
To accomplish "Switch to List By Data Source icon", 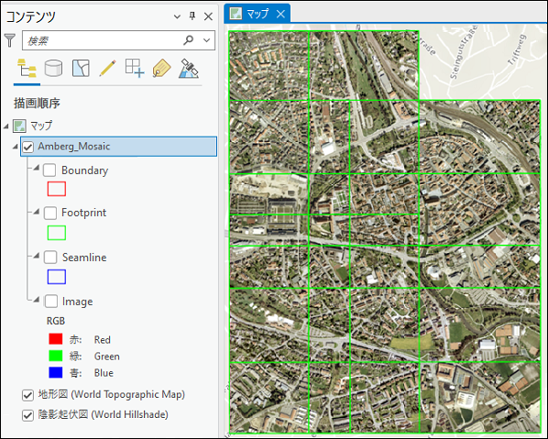I will coord(53,68).
